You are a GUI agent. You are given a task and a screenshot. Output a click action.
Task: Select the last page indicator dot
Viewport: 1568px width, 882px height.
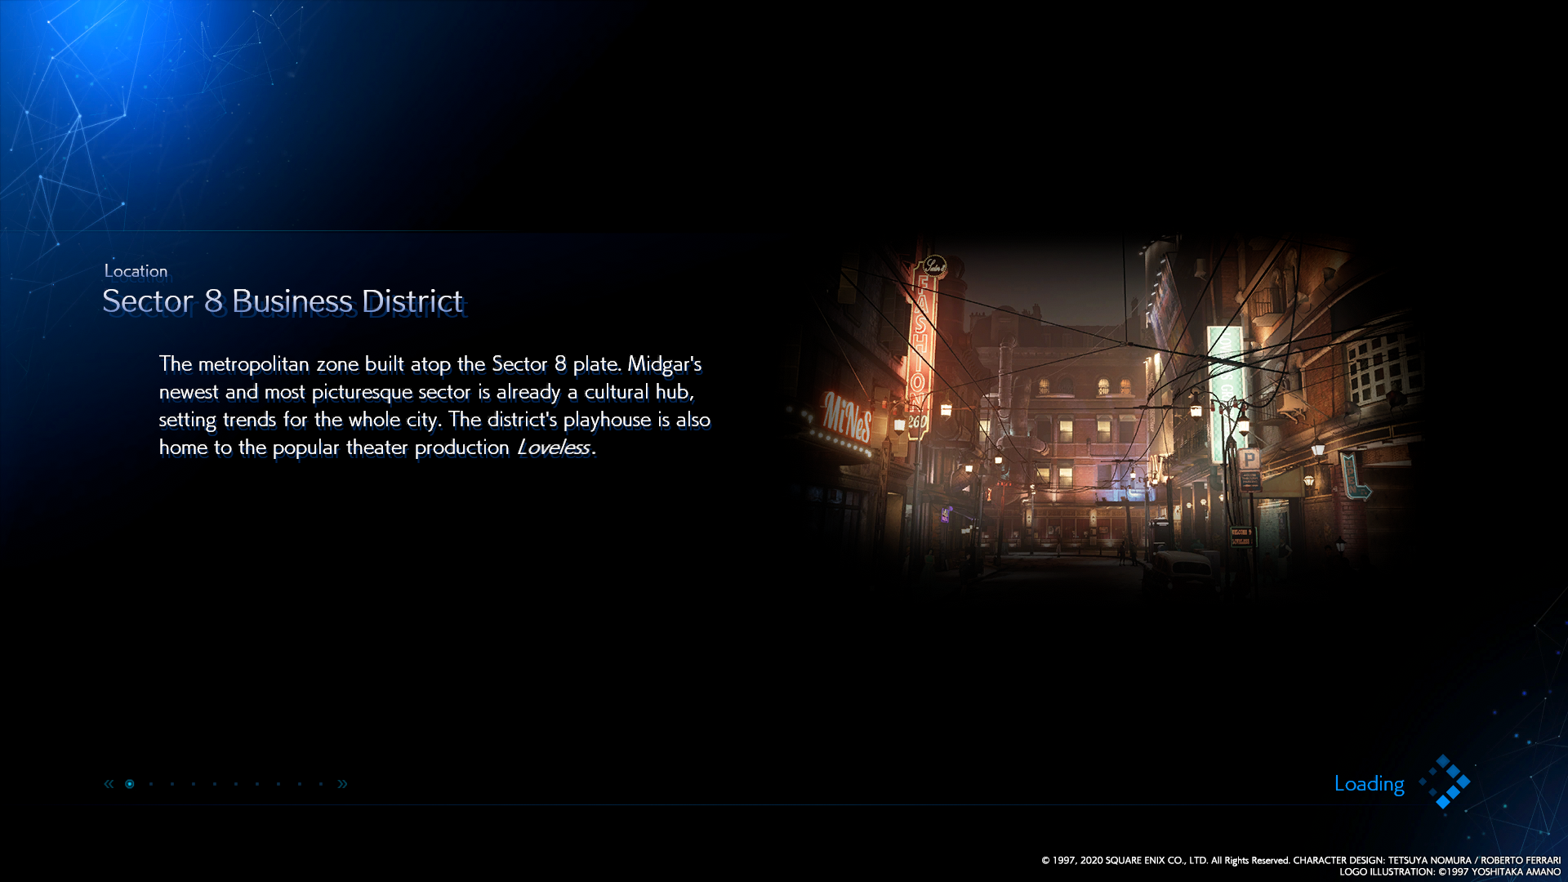[321, 784]
